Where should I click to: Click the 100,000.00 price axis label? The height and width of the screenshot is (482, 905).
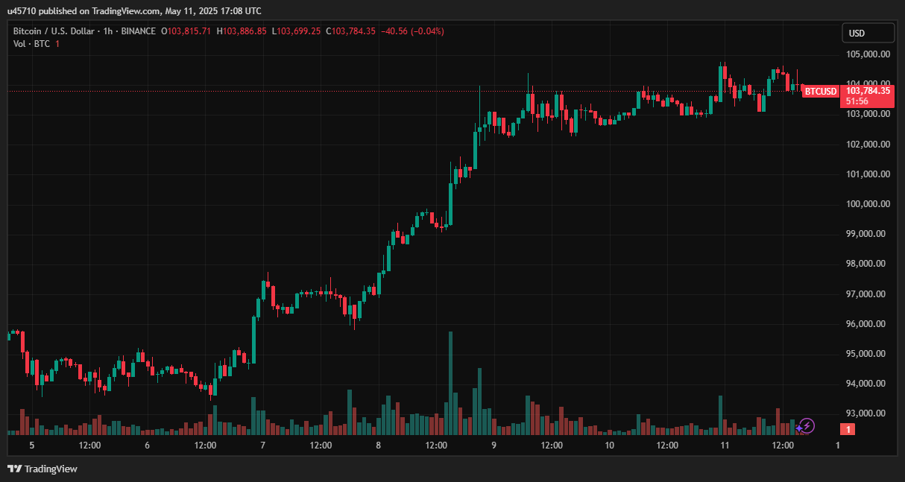point(866,204)
